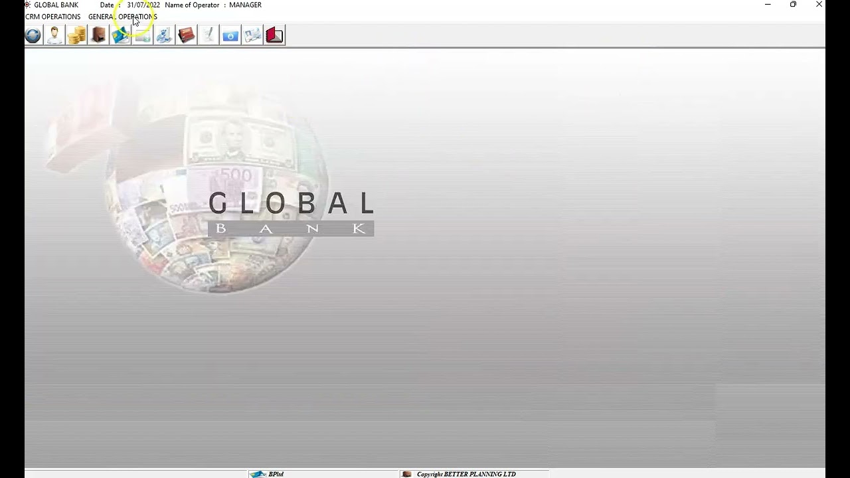Viewport: 850px width, 478px height.
Task: Close the GLOBAL BANK window
Action: (819, 5)
